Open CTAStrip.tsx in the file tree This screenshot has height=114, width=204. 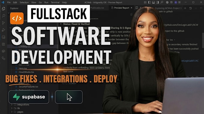tap(25, 46)
